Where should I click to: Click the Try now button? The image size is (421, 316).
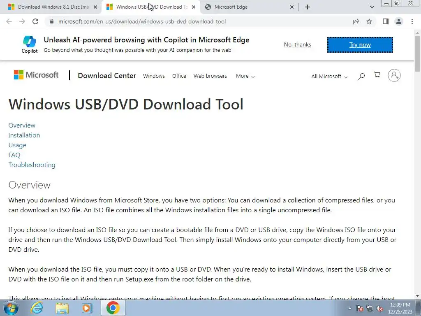pyautogui.click(x=360, y=45)
